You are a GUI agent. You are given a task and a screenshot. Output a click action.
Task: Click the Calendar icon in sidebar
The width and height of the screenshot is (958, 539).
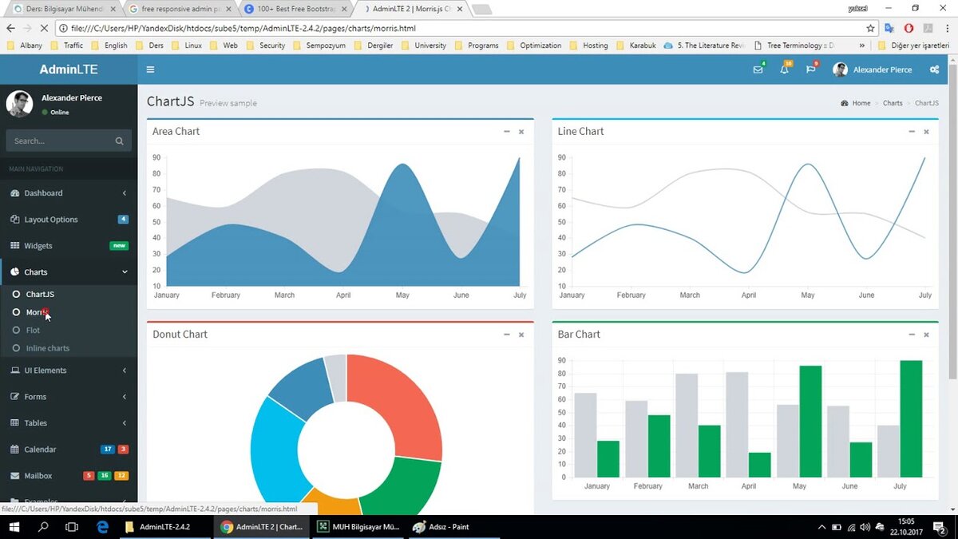coord(14,450)
